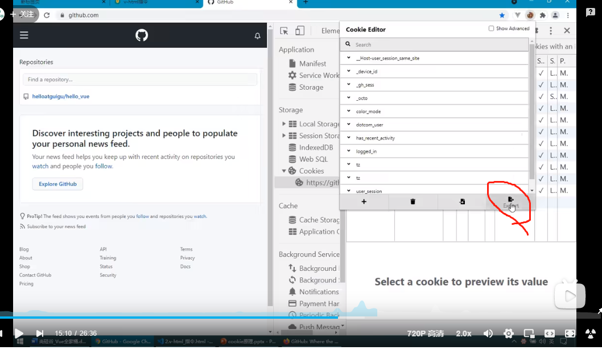
Task: Open DevTools customize three-dot menu
Action: (551, 31)
